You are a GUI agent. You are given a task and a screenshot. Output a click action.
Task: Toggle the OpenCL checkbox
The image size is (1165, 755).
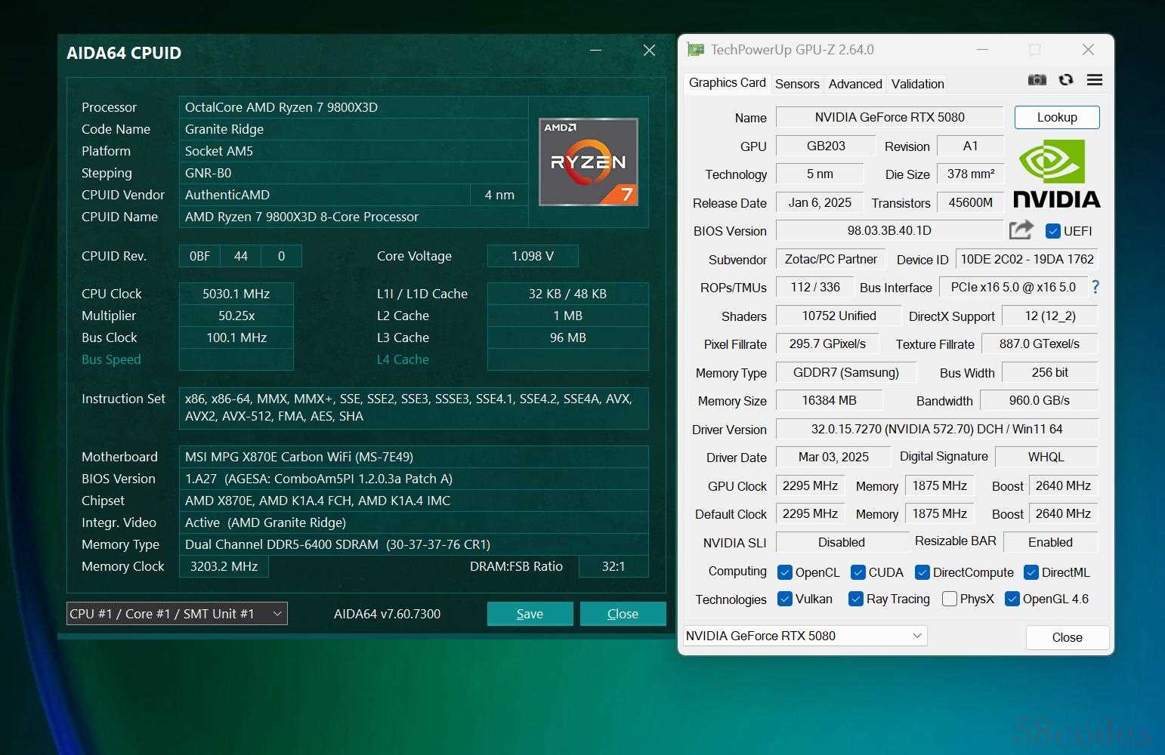(x=784, y=572)
